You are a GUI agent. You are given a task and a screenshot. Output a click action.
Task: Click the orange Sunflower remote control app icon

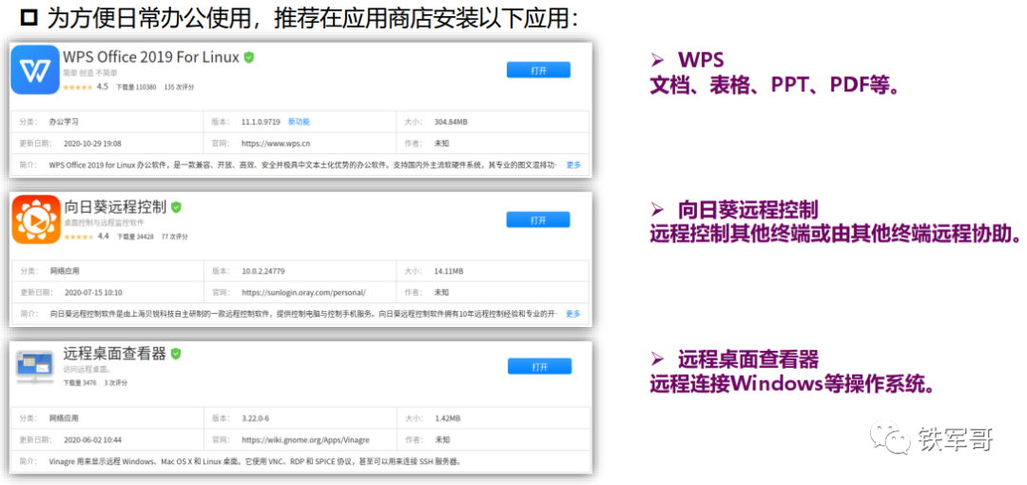(37, 219)
